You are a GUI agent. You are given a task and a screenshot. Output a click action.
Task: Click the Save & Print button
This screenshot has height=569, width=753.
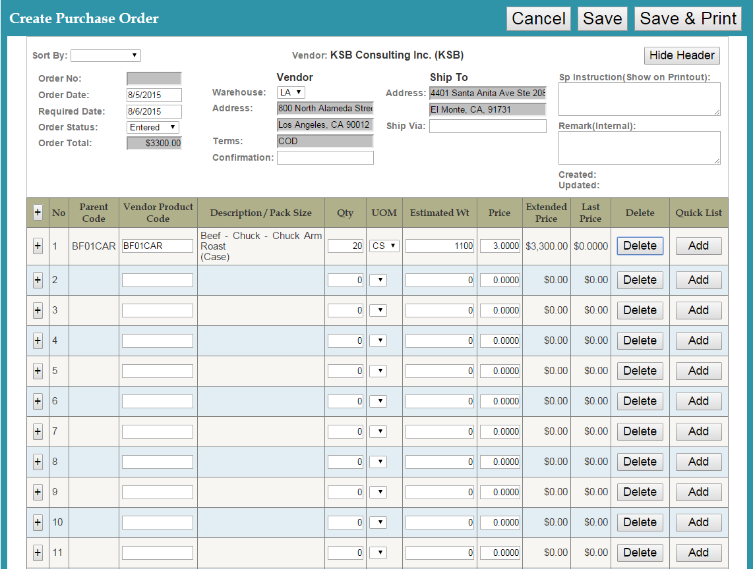coord(688,18)
